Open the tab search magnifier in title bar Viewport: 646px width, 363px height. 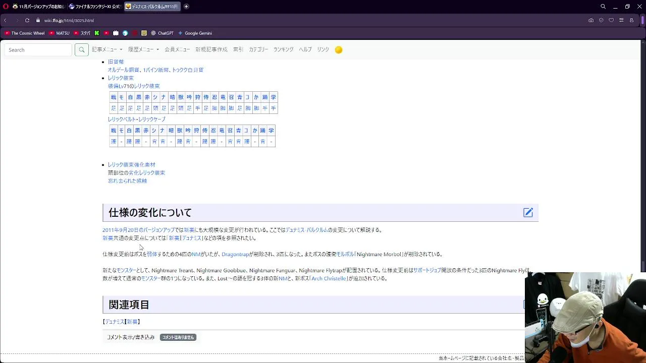click(603, 7)
